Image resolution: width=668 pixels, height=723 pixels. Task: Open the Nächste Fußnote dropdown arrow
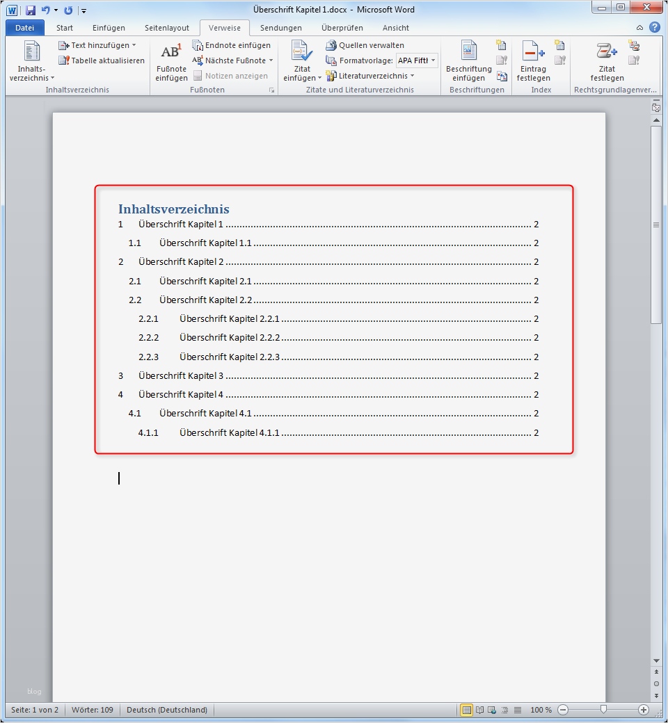(272, 60)
